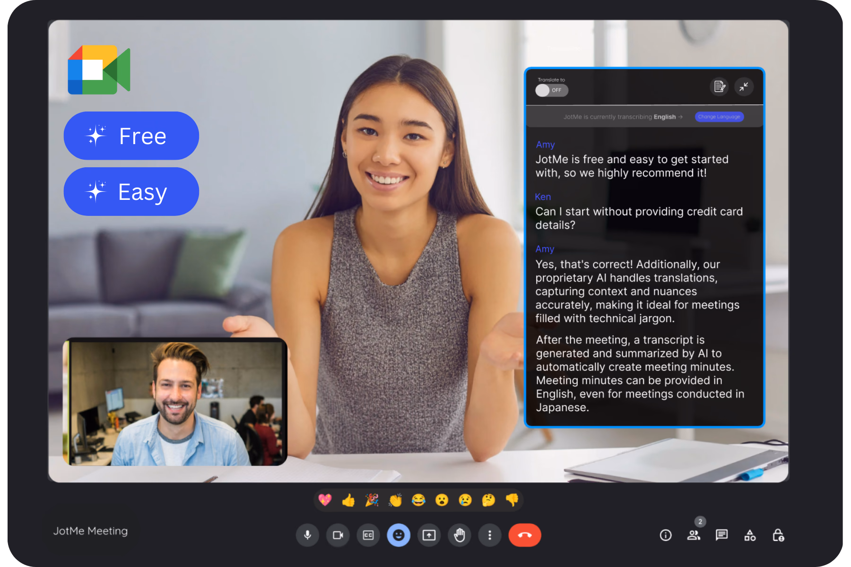
Task: Send sad face reaction
Action: pos(465,500)
